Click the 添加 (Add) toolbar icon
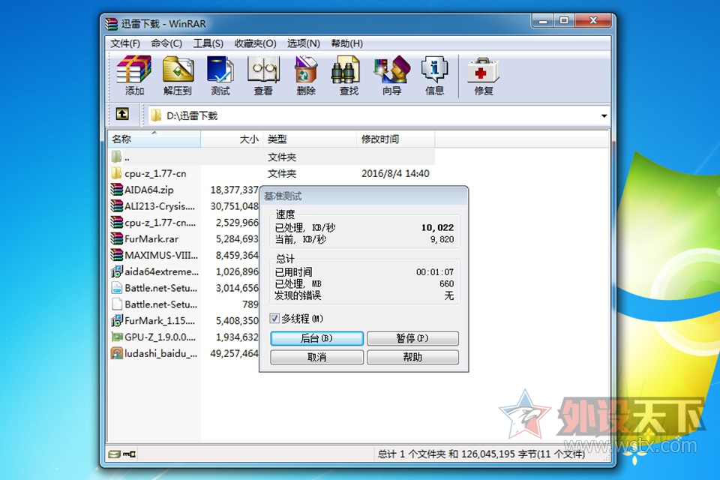The width and height of the screenshot is (720, 480). click(134, 75)
